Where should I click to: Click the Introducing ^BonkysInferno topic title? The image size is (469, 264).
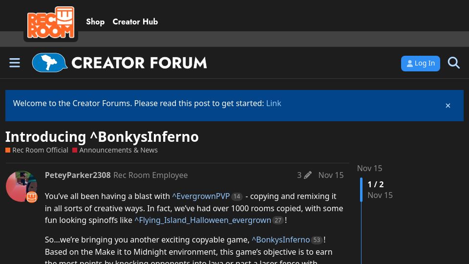(102, 137)
